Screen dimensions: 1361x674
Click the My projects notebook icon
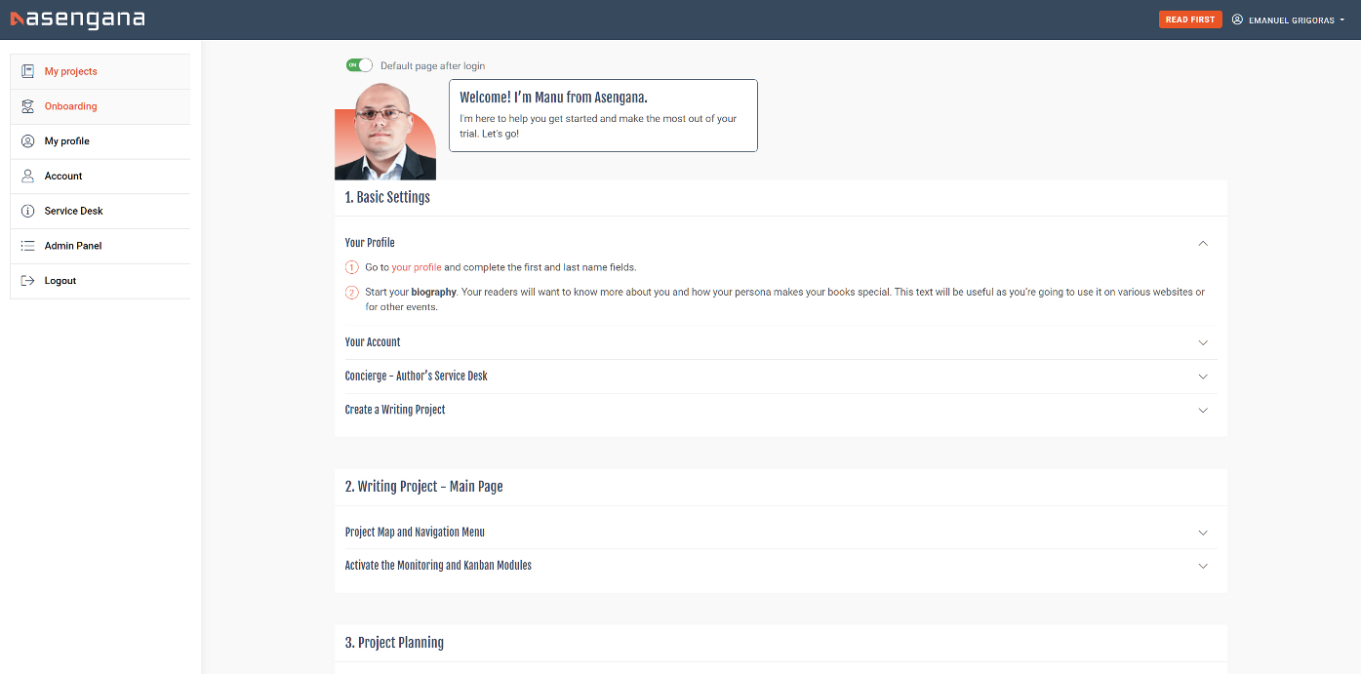pyautogui.click(x=27, y=71)
